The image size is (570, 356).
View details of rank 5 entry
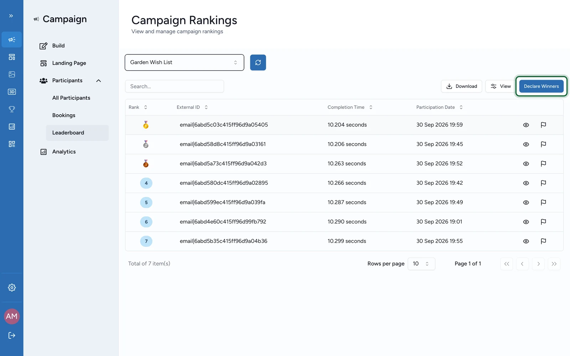click(x=526, y=203)
